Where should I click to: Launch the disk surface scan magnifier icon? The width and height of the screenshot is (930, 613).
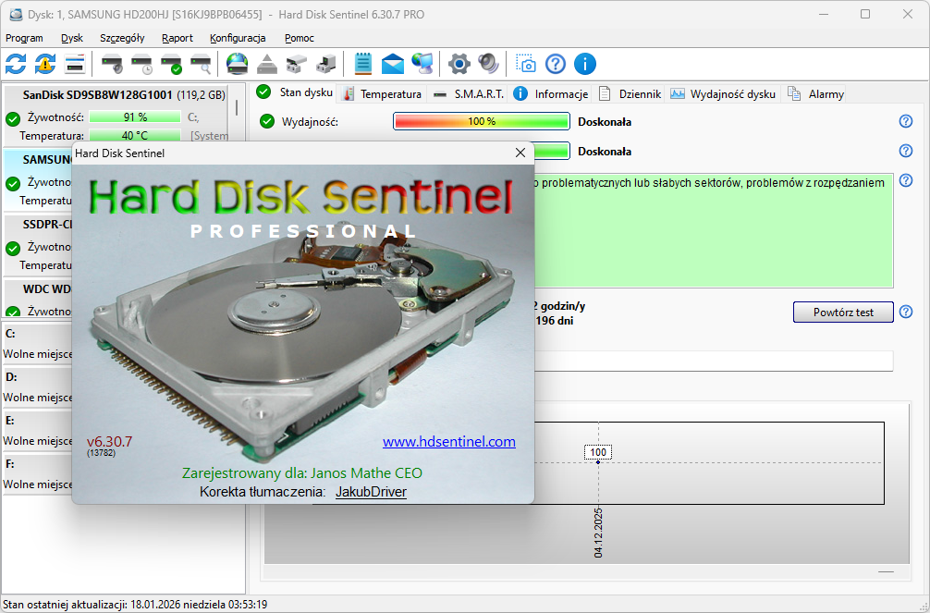tap(201, 64)
